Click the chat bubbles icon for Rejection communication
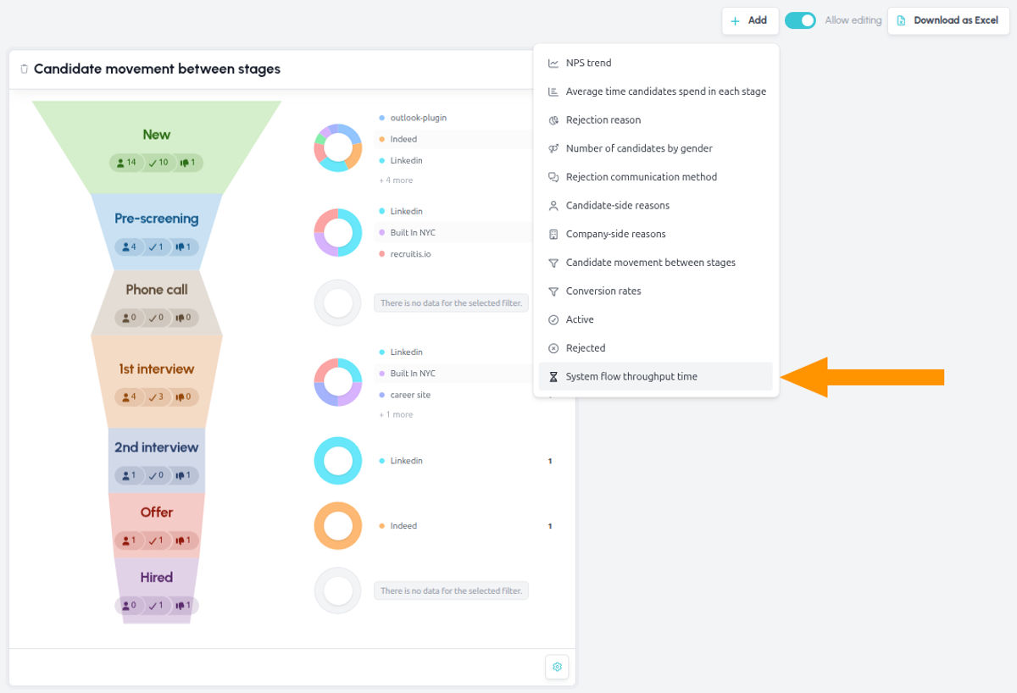The width and height of the screenshot is (1017, 693). pyautogui.click(x=553, y=177)
